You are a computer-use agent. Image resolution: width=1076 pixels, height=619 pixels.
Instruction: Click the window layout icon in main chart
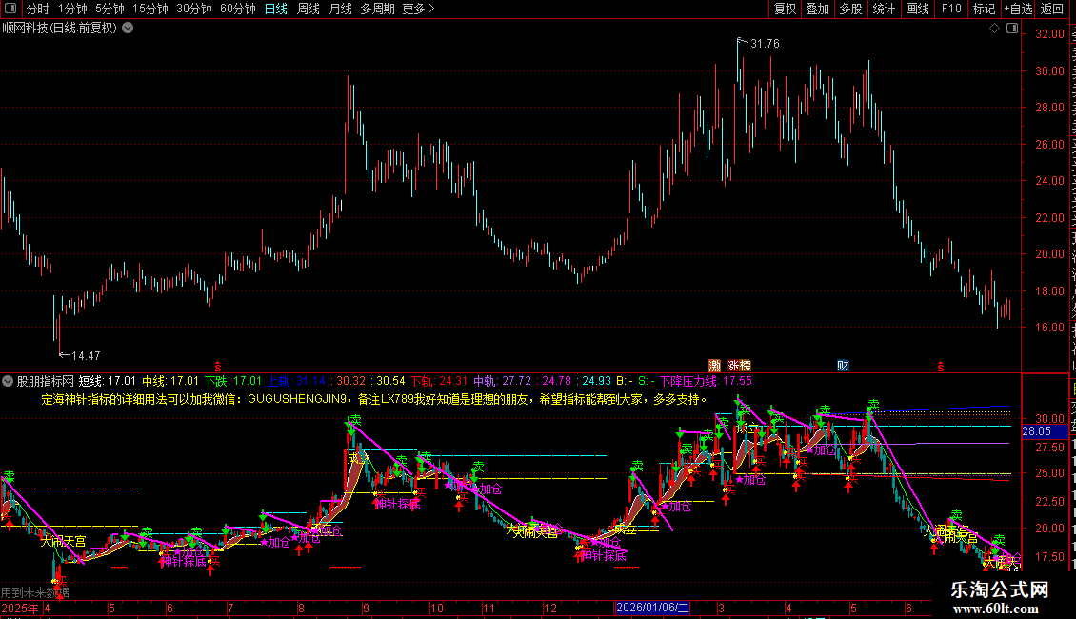tap(1012, 29)
